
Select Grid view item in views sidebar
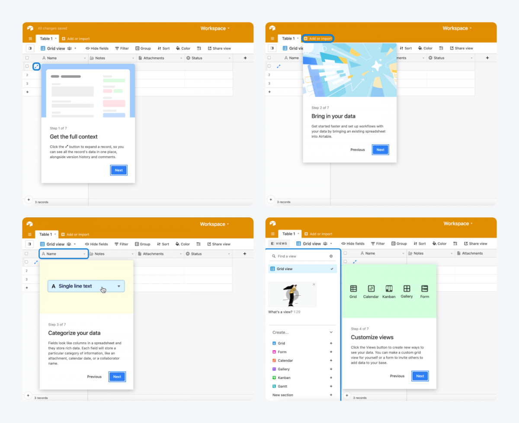click(302, 269)
